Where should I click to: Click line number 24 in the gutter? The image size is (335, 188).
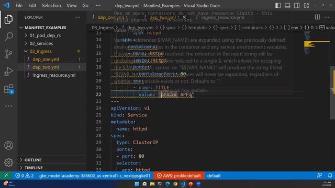pos(98,108)
